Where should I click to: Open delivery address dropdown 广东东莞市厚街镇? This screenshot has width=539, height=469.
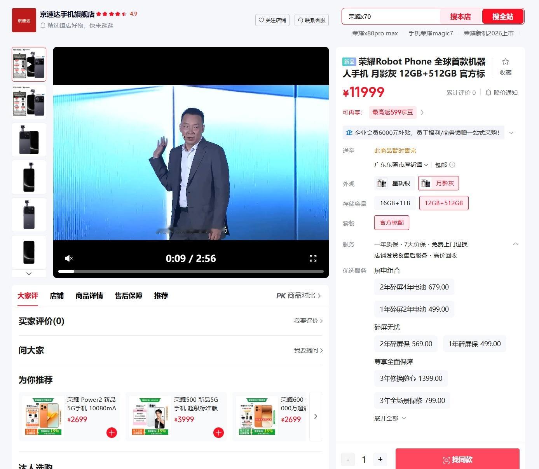401,165
